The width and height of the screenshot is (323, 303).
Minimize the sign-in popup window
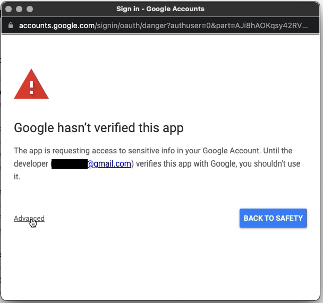click(x=19, y=9)
